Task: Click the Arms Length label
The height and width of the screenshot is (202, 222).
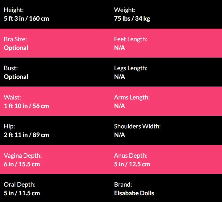Action: coord(132,97)
